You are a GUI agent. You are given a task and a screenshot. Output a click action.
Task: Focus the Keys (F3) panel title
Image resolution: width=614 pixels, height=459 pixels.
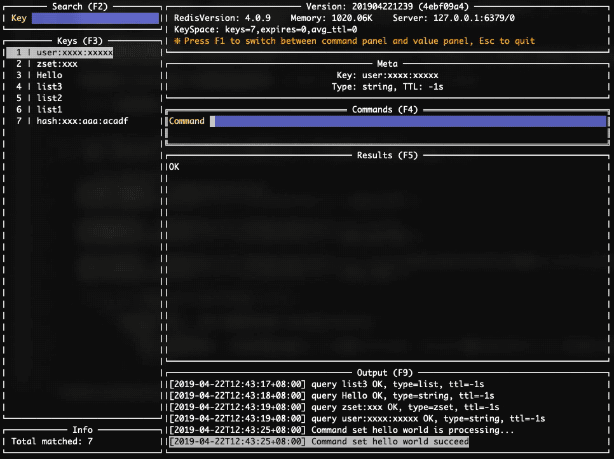[80, 41]
